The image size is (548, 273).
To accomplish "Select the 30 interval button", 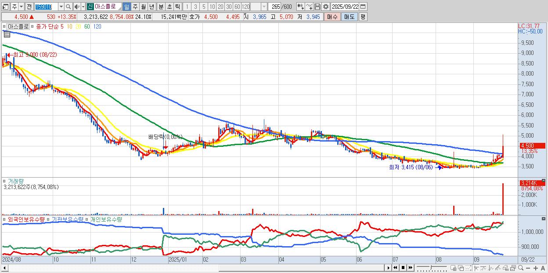I will [x=229, y=7].
